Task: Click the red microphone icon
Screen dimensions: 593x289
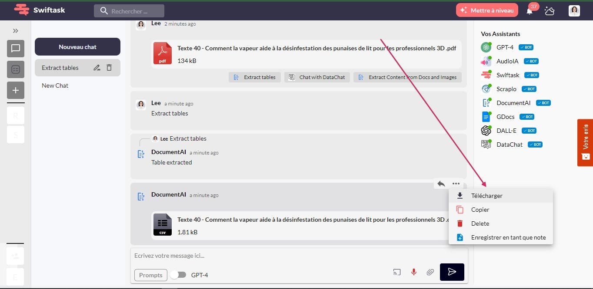Action: pyautogui.click(x=414, y=272)
